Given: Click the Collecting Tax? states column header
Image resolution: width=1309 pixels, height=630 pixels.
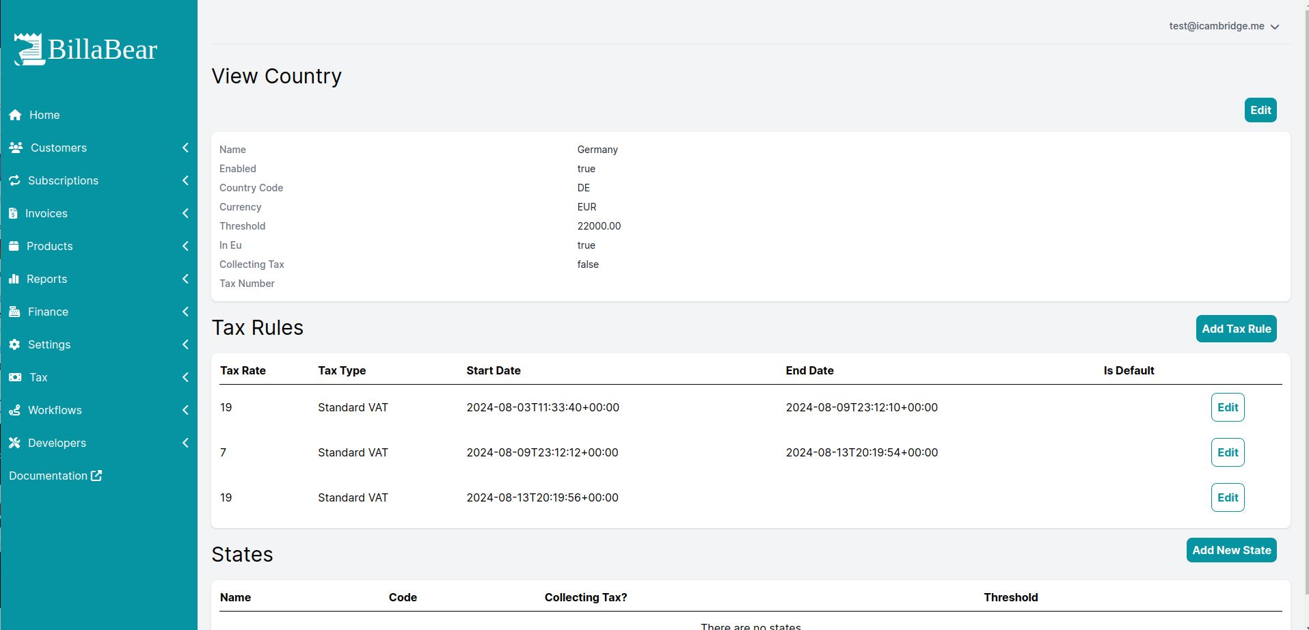Looking at the screenshot, I should pos(586,597).
